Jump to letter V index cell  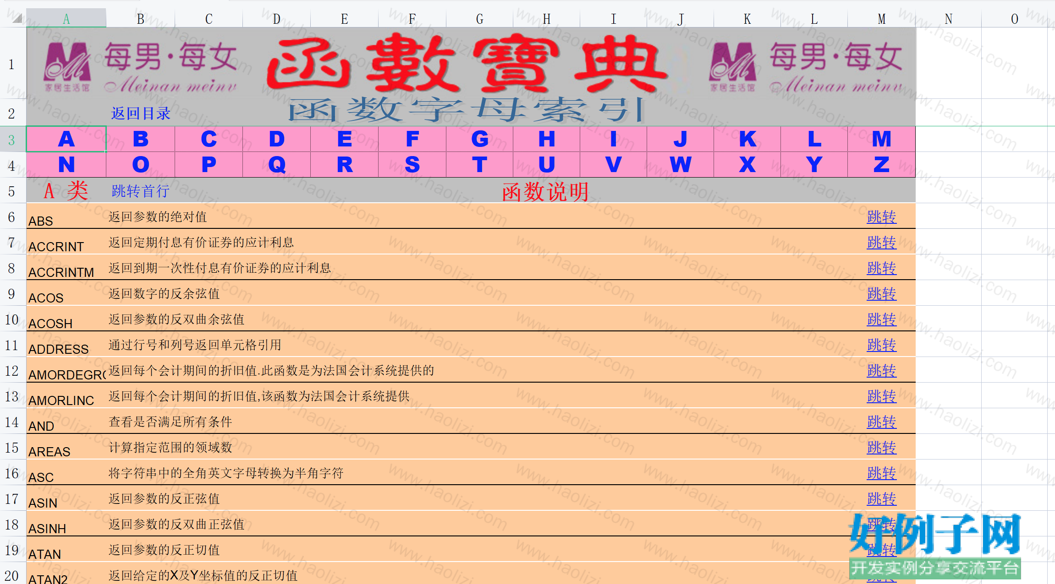614,165
